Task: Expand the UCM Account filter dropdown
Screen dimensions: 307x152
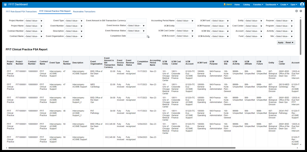Action: 185,36
